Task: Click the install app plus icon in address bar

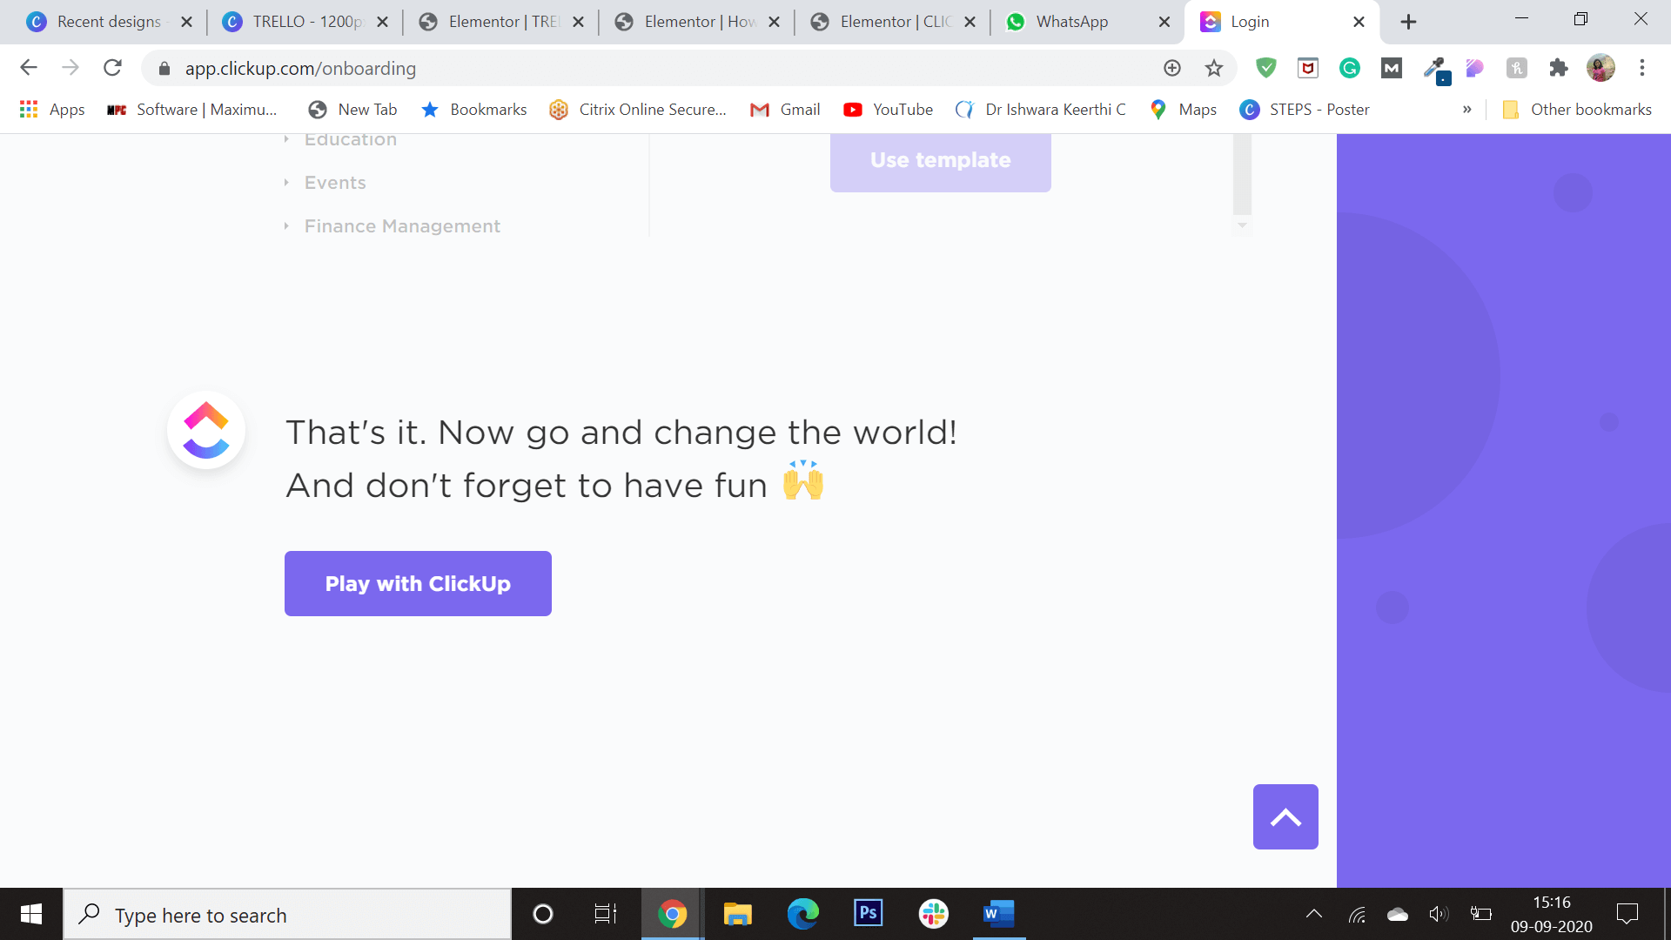Action: pyautogui.click(x=1172, y=68)
